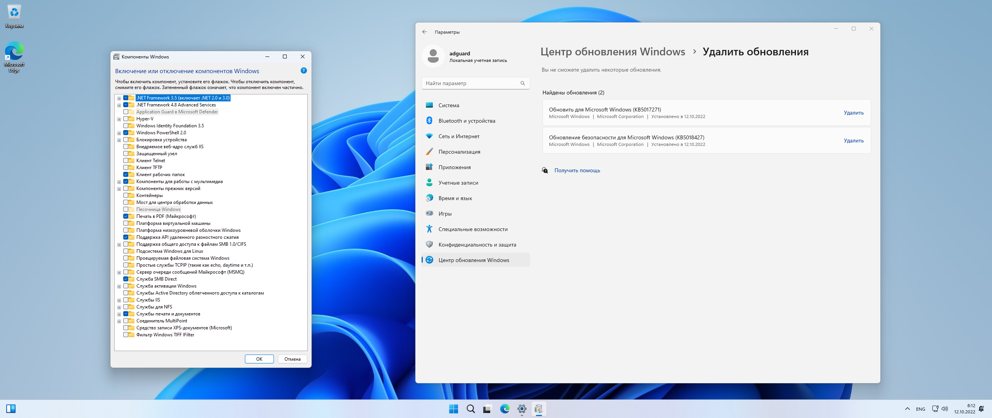Open Специальные возможности settings
Viewport: 992px width, 418px height.
475,229
